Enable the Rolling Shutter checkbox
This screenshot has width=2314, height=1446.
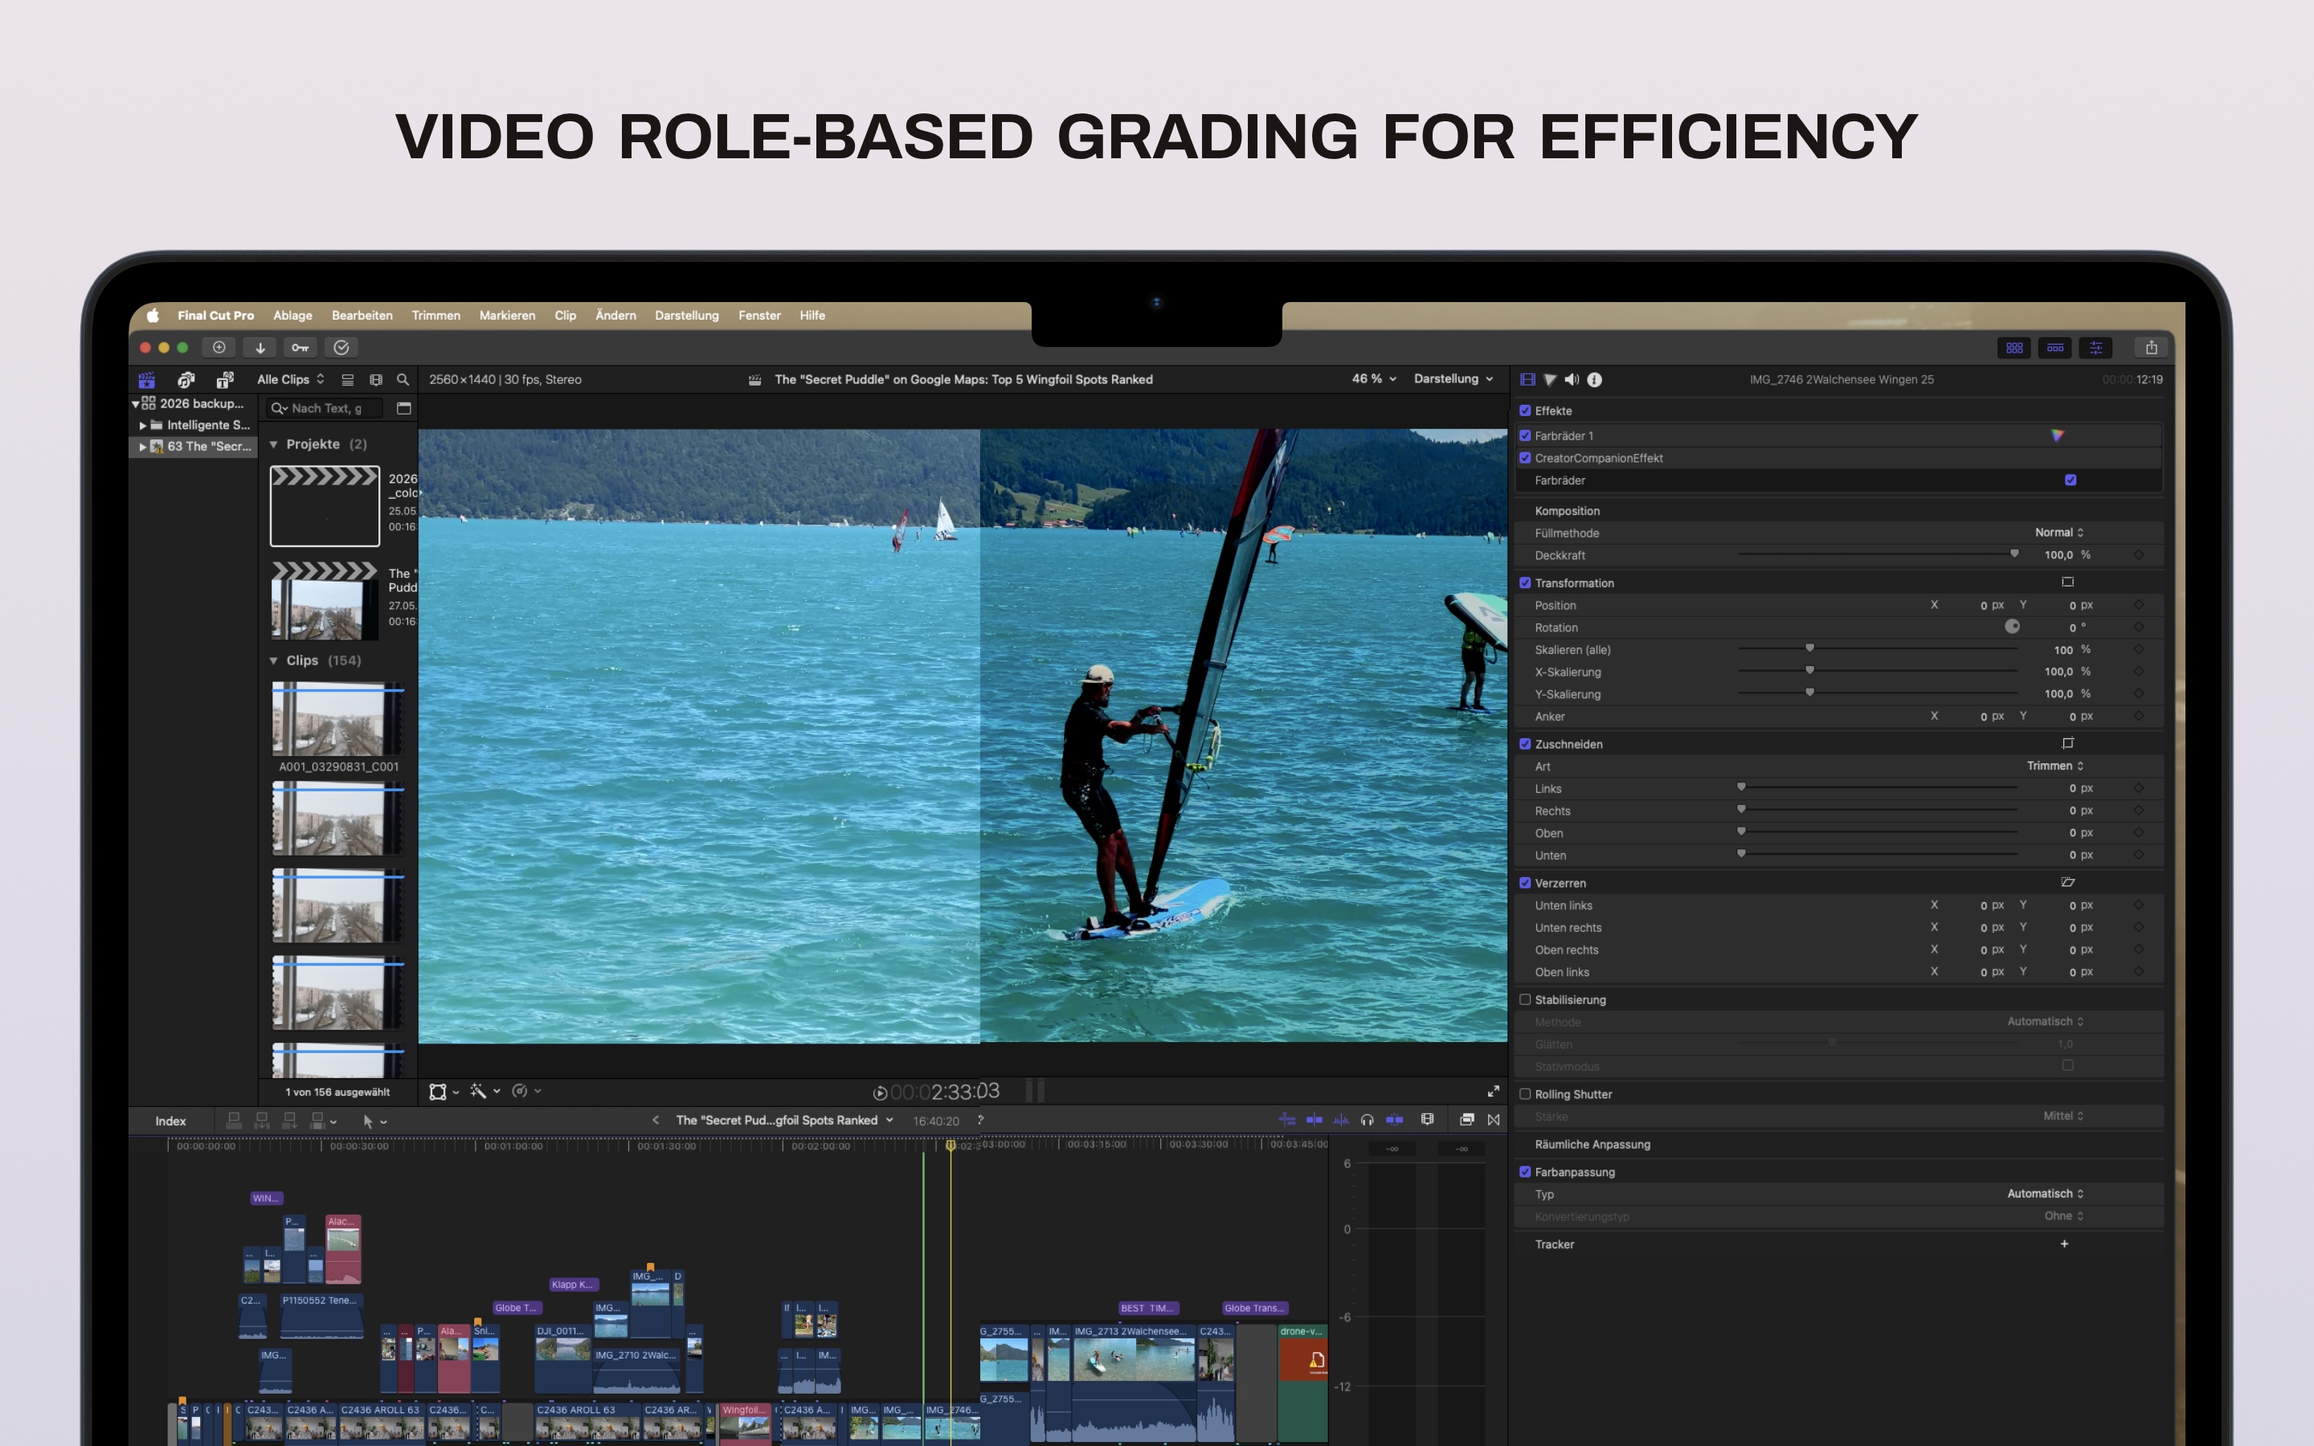(1525, 1094)
